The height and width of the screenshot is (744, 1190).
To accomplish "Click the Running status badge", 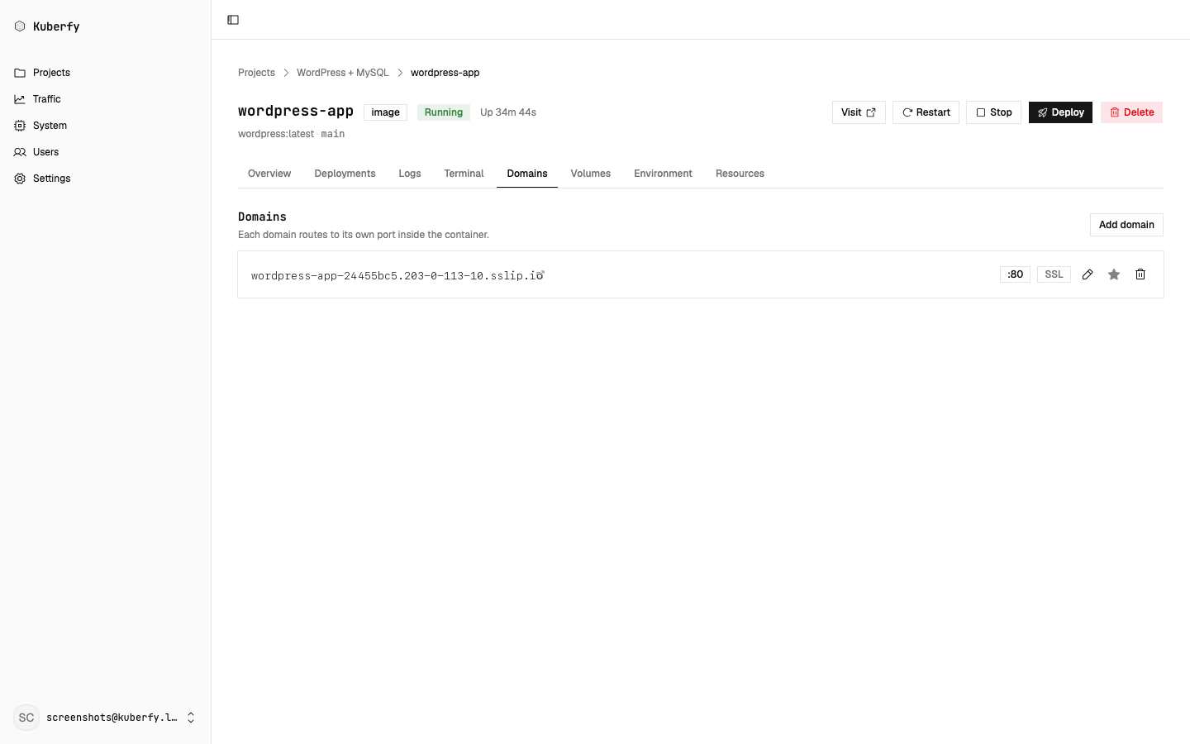I will (444, 112).
